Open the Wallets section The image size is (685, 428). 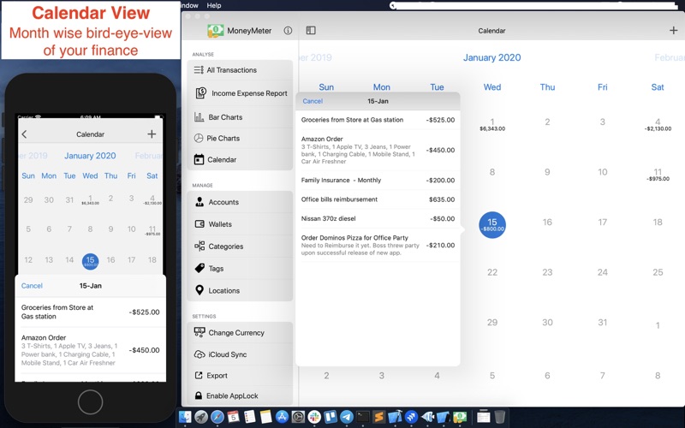pyautogui.click(x=240, y=224)
